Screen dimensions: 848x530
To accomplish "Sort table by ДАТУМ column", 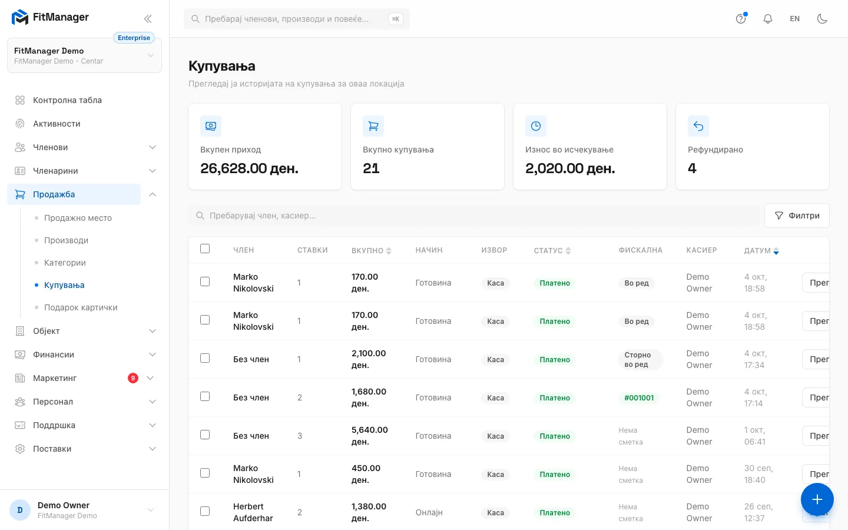I will tap(761, 251).
